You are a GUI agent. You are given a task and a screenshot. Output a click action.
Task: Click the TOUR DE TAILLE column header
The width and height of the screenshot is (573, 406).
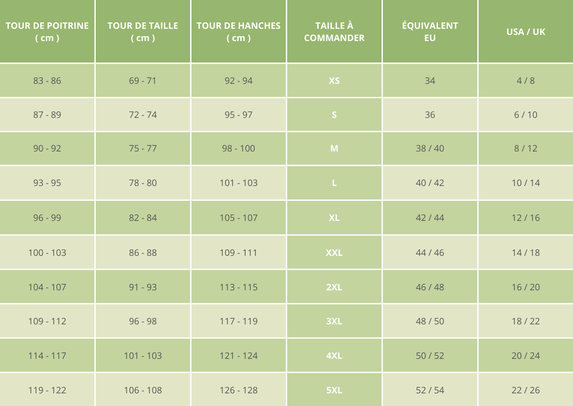point(143,32)
